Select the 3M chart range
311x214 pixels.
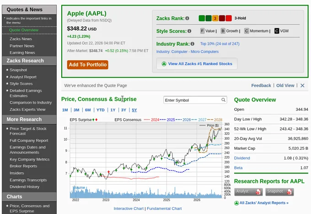[76, 110]
